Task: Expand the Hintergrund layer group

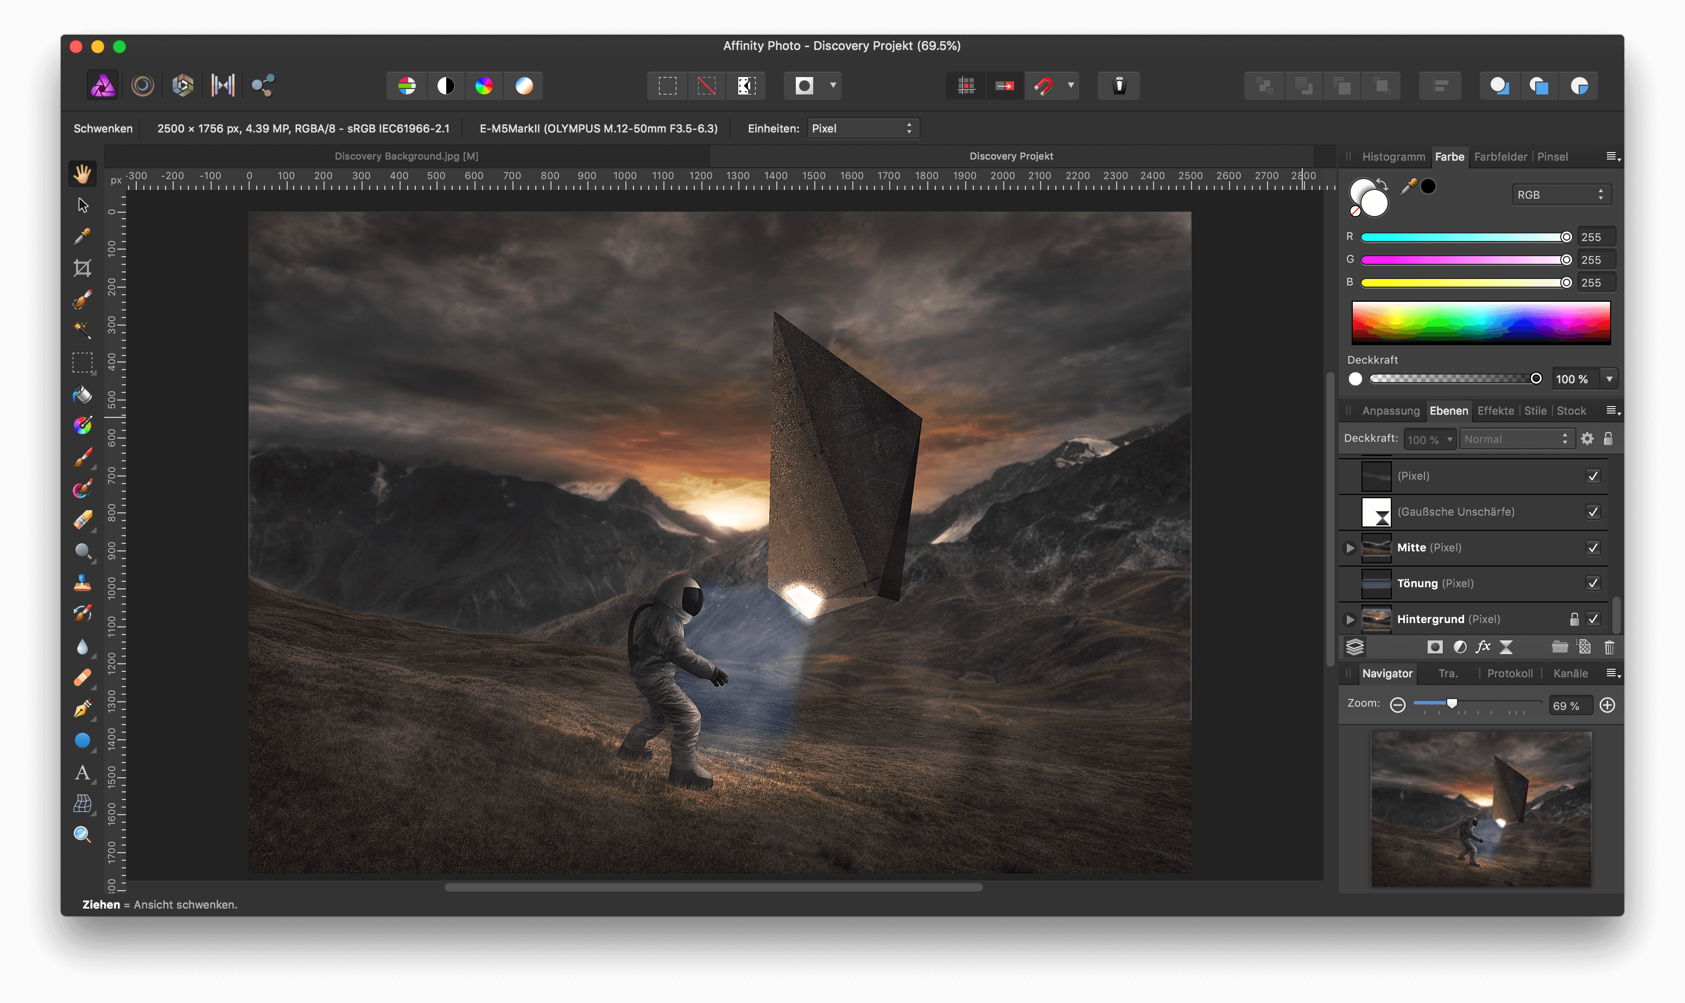Action: [1350, 619]
